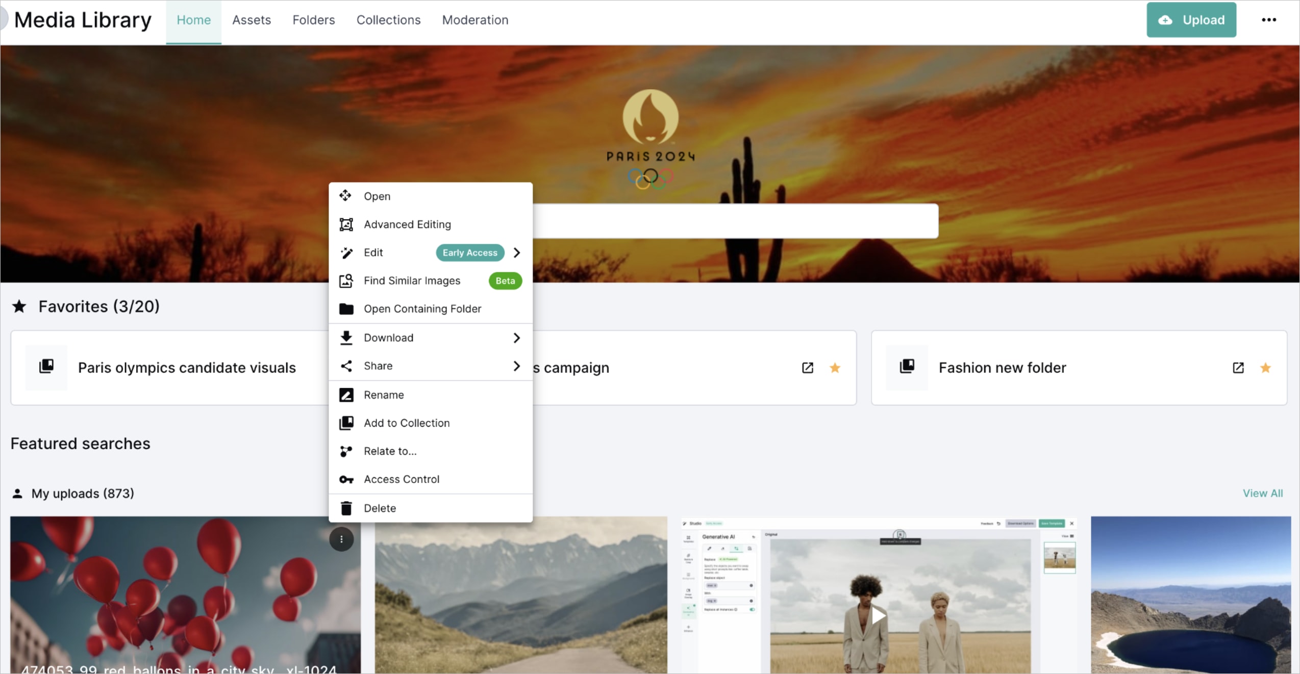Image resolution: width=1300 pixels, height=674 pixels.
Task: Open Fashion new folder via external-link icon
Action: point(1238,368)
